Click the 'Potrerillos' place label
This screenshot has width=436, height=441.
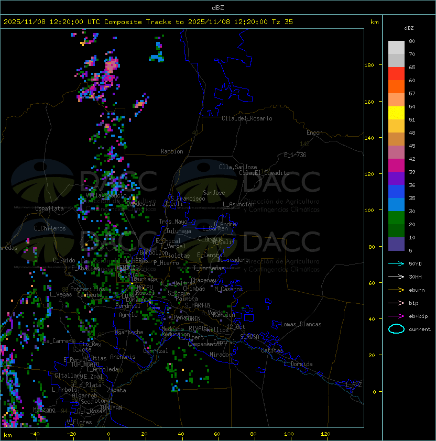click(x=88, y=289)
